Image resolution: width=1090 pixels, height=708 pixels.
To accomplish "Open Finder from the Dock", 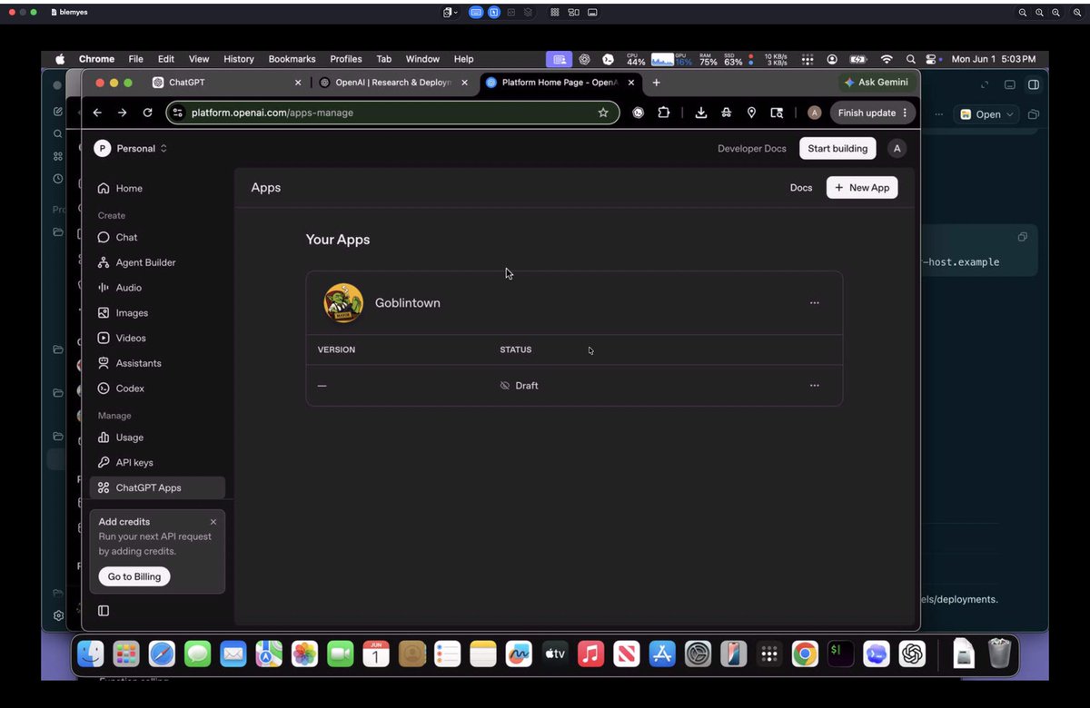I will [91, 654].
